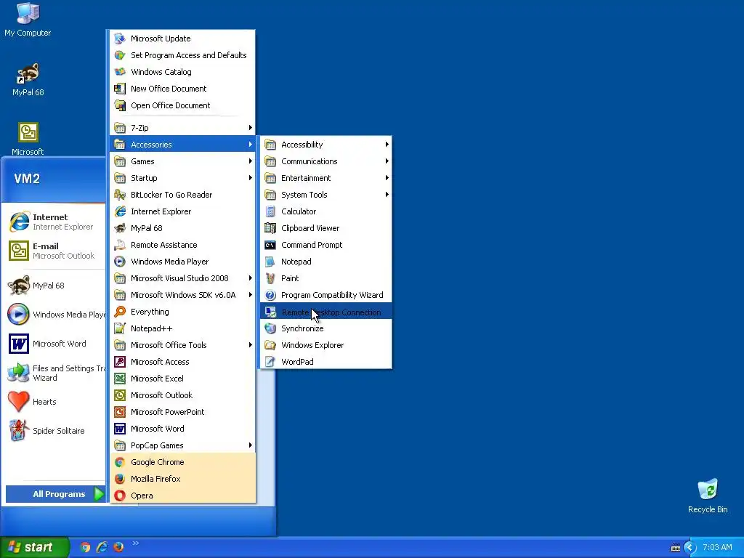Open Microsoft Word from Start menu recent list
This screenshot has width=744, height=558.
tap(54, 344)
